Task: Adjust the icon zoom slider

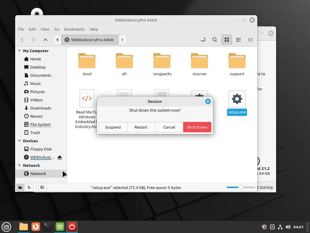Action: tap(241, 187)
